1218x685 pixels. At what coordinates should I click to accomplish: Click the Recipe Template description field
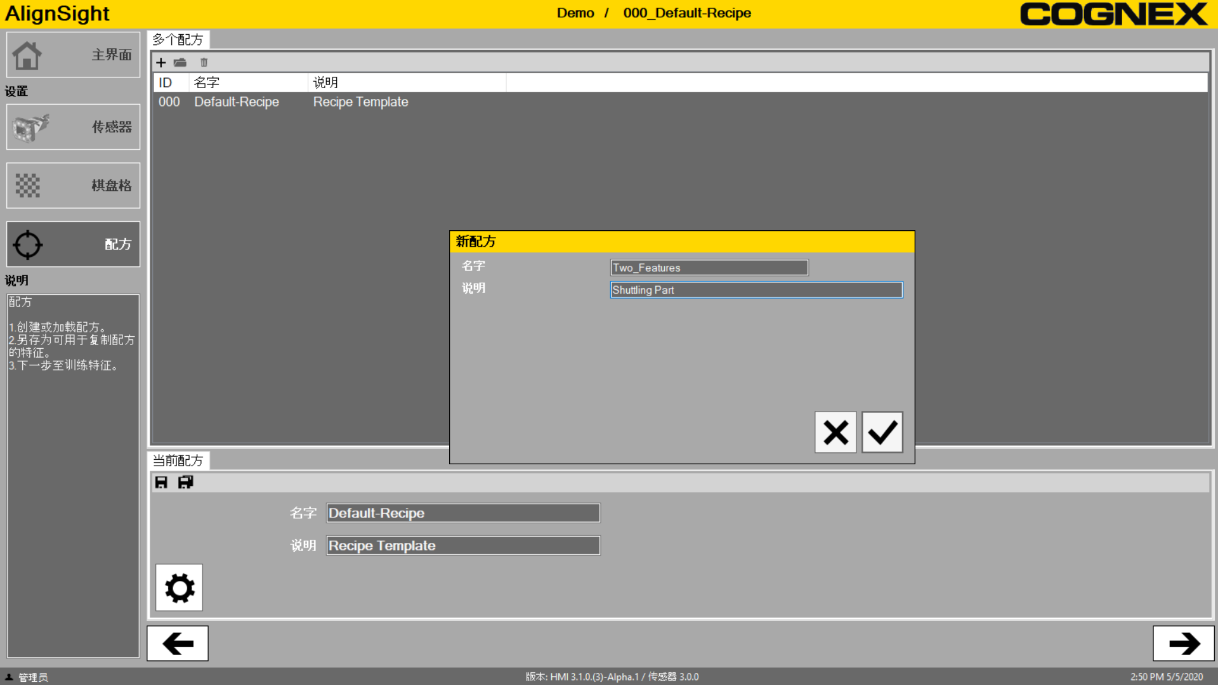click(x=462, y=545)
